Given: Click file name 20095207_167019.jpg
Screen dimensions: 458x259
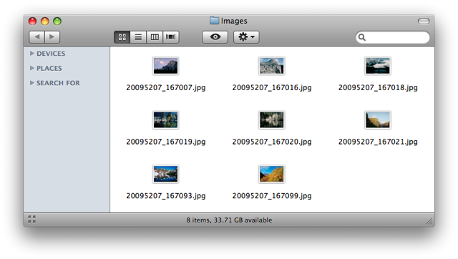Looking at the screenshot, I should click(x=166, y=142).
